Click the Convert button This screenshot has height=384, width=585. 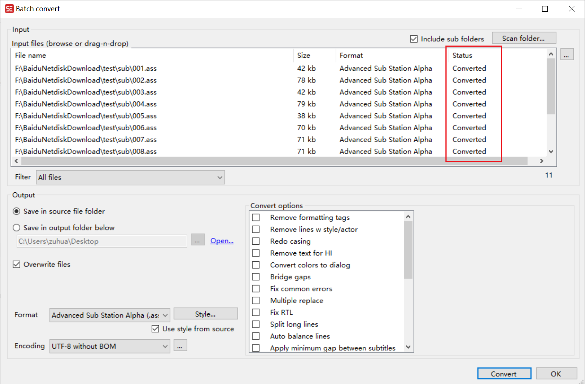pos(504,373)
